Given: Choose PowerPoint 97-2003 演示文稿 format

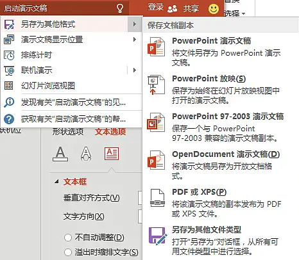Looking at the screenshot, I should tap(216, 127).
